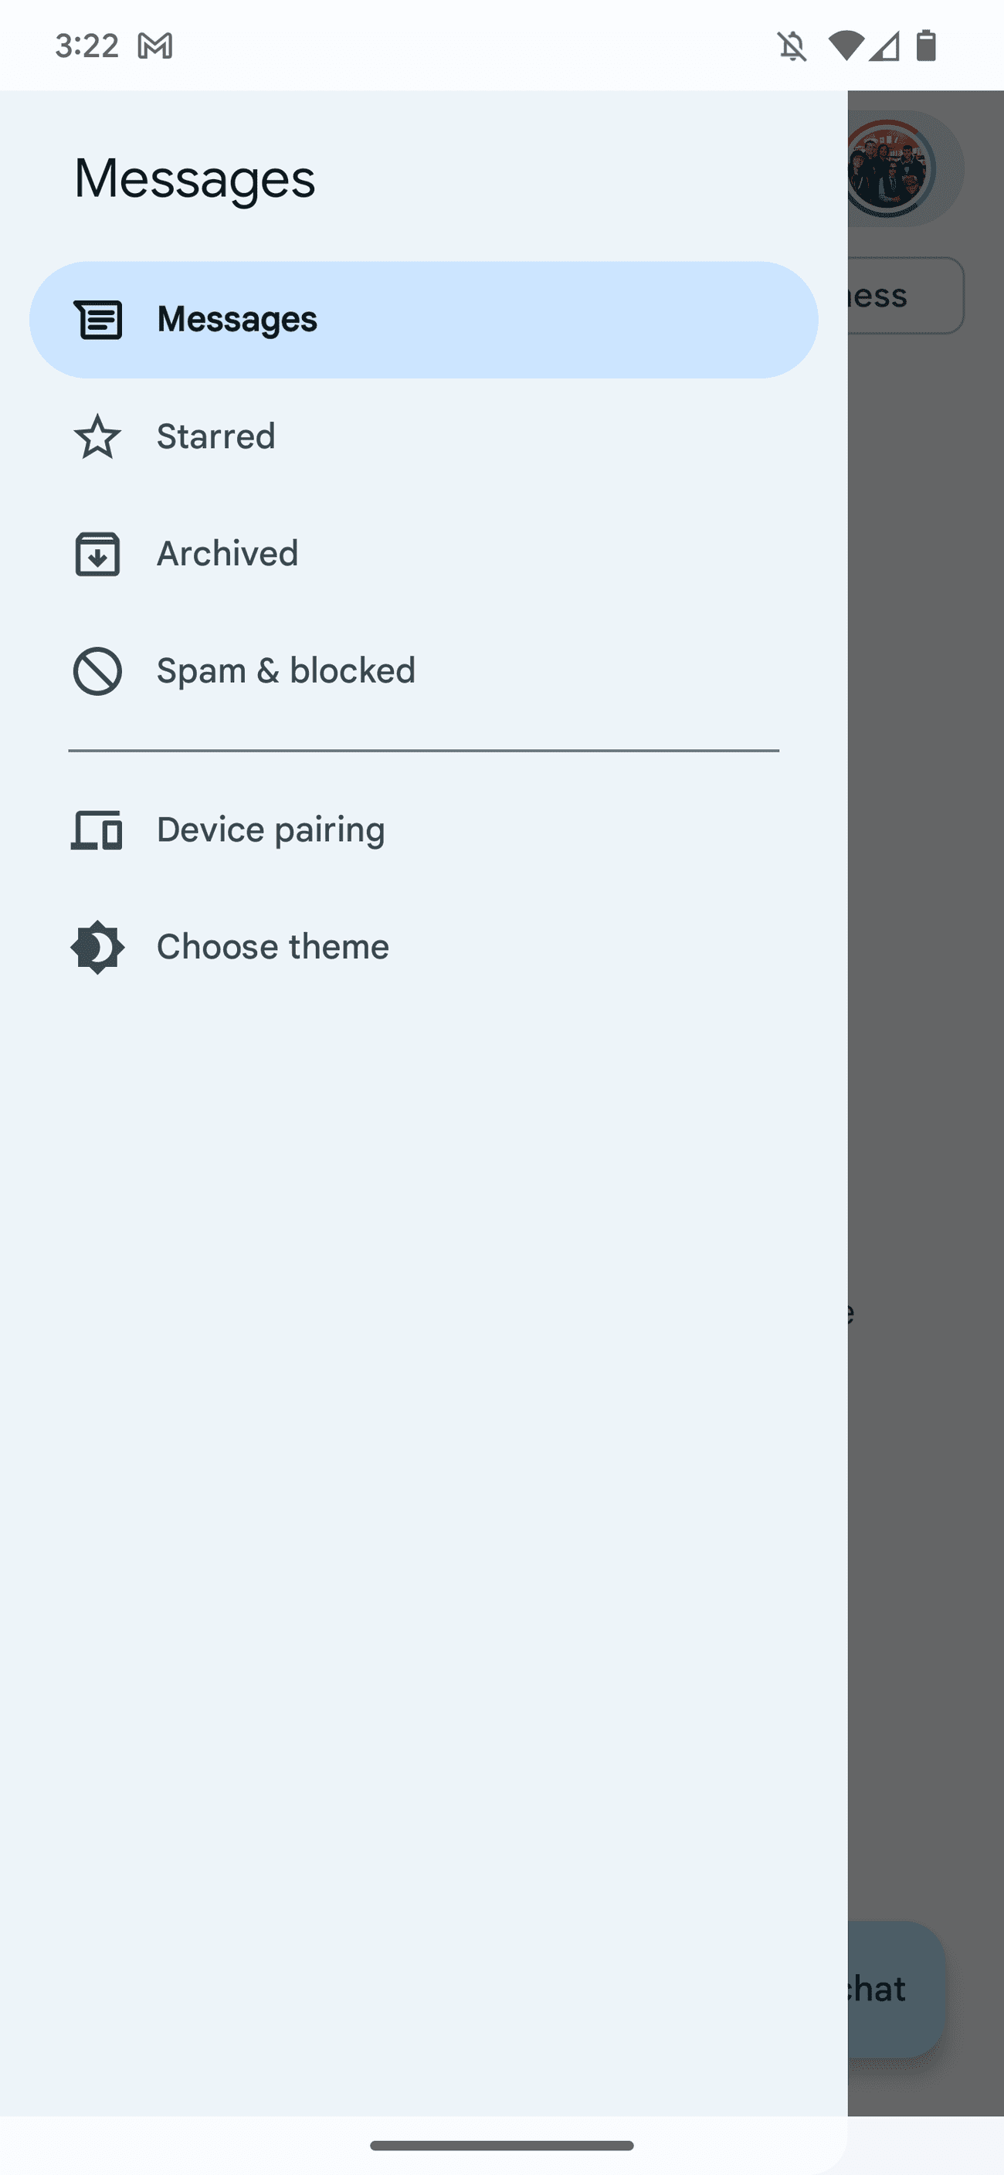Tap the Choose theme brightness icon

click(x=98, y=948)
